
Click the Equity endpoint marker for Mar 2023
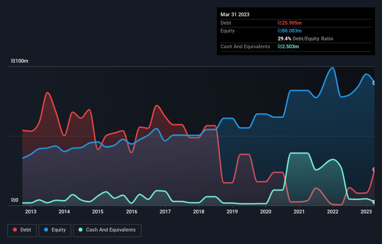tap(374, 83)
